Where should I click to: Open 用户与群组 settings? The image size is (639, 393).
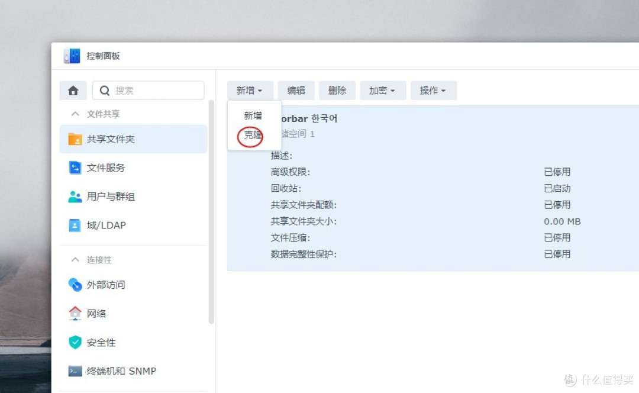(110, 196)
